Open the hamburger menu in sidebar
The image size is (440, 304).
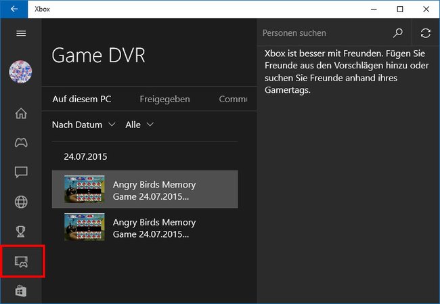pos(21,33)
